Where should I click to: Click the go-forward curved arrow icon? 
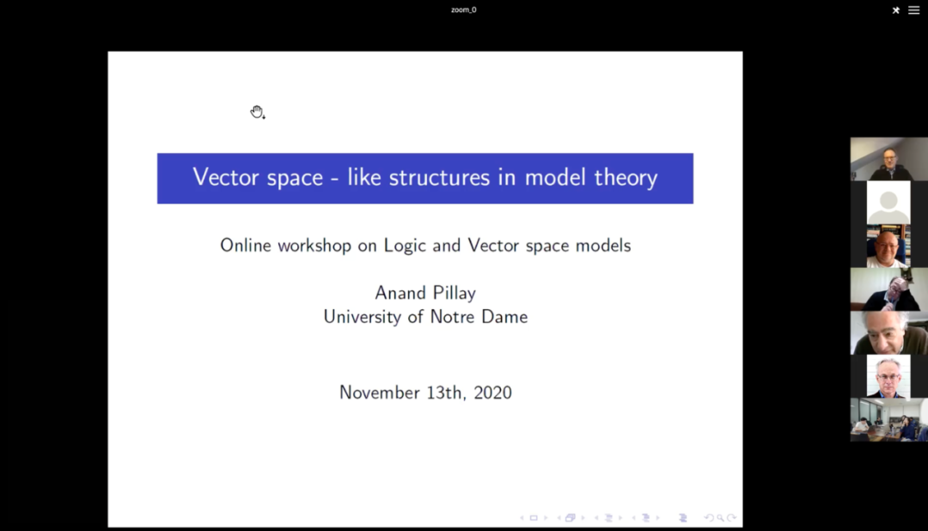(x=732, y=518)
